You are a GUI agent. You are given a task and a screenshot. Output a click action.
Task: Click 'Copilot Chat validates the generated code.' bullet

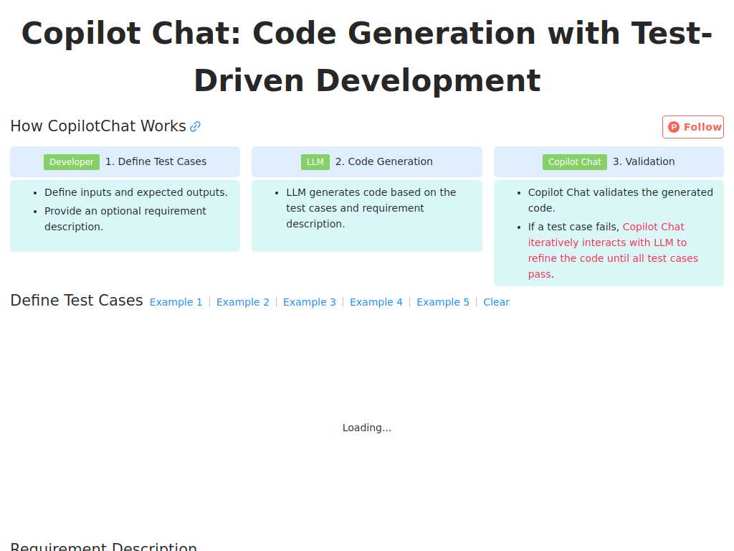pyautogui.click(x=620, y=200)
